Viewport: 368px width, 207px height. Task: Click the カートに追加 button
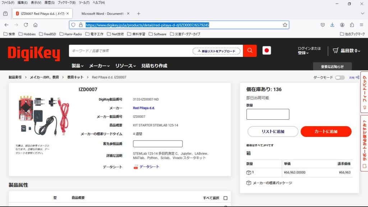click(x=326, y=132)
